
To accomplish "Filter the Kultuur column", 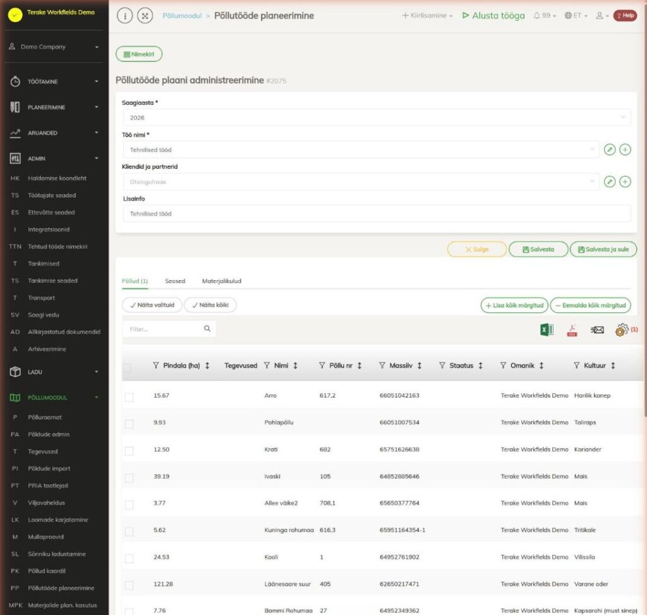I will 576,365.
